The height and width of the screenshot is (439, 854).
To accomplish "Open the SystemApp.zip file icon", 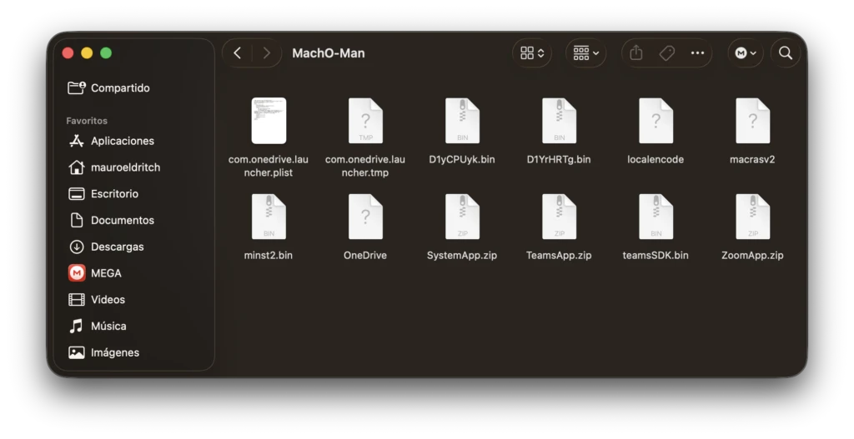I will click(462, 217).
